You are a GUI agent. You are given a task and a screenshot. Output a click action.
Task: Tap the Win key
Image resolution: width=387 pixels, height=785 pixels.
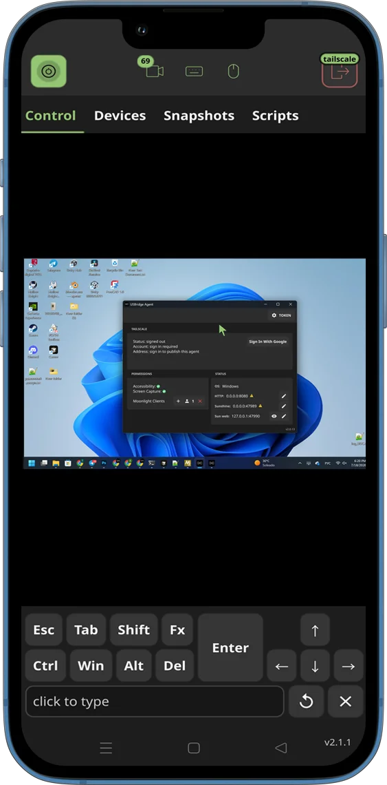pyautogui.click(x=91, y=666)
